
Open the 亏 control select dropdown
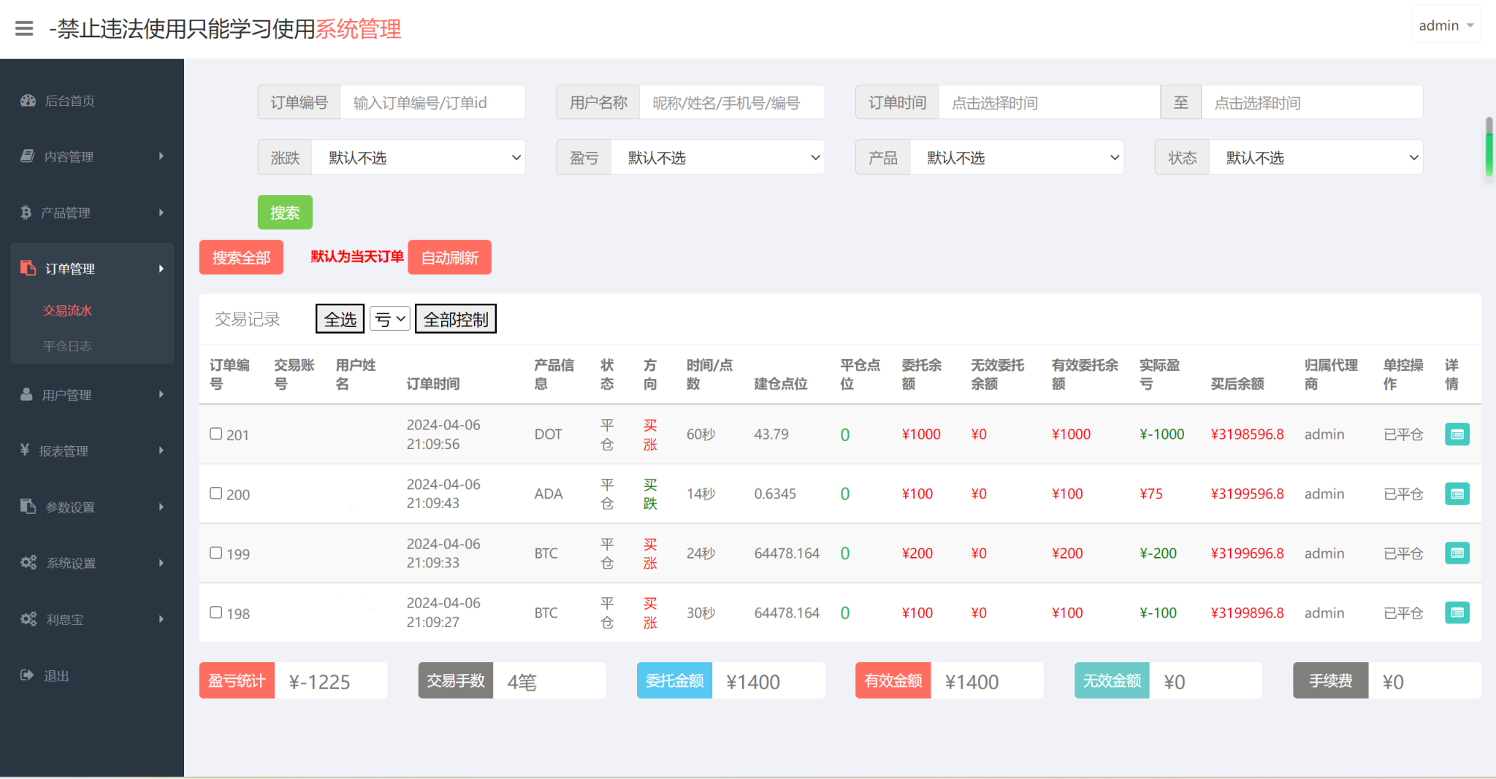tap(390, 319)
